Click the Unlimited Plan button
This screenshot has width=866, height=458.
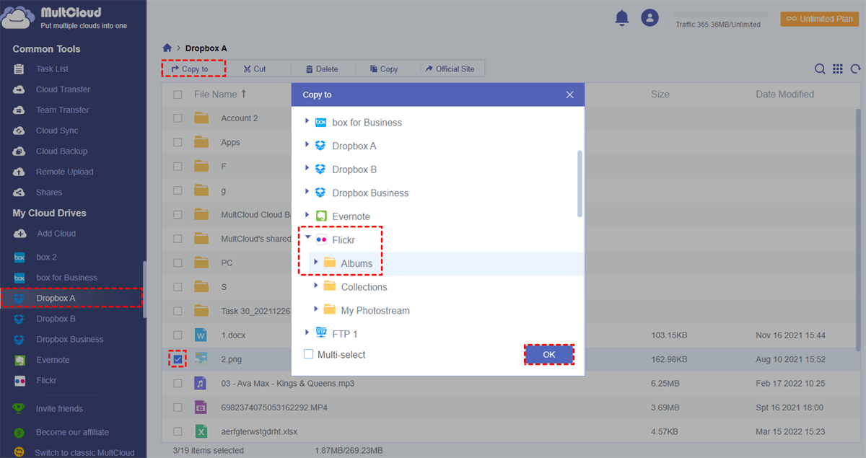click(x=819, y=19)
